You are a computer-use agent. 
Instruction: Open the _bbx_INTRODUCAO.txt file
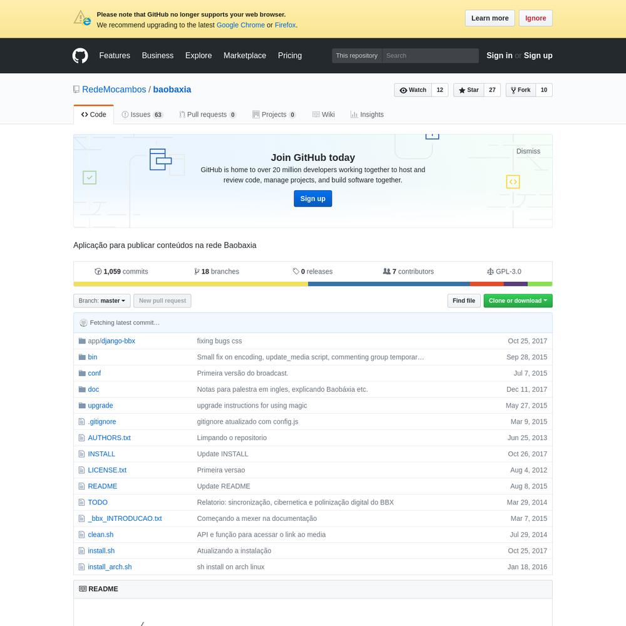(x=125, y=518)
